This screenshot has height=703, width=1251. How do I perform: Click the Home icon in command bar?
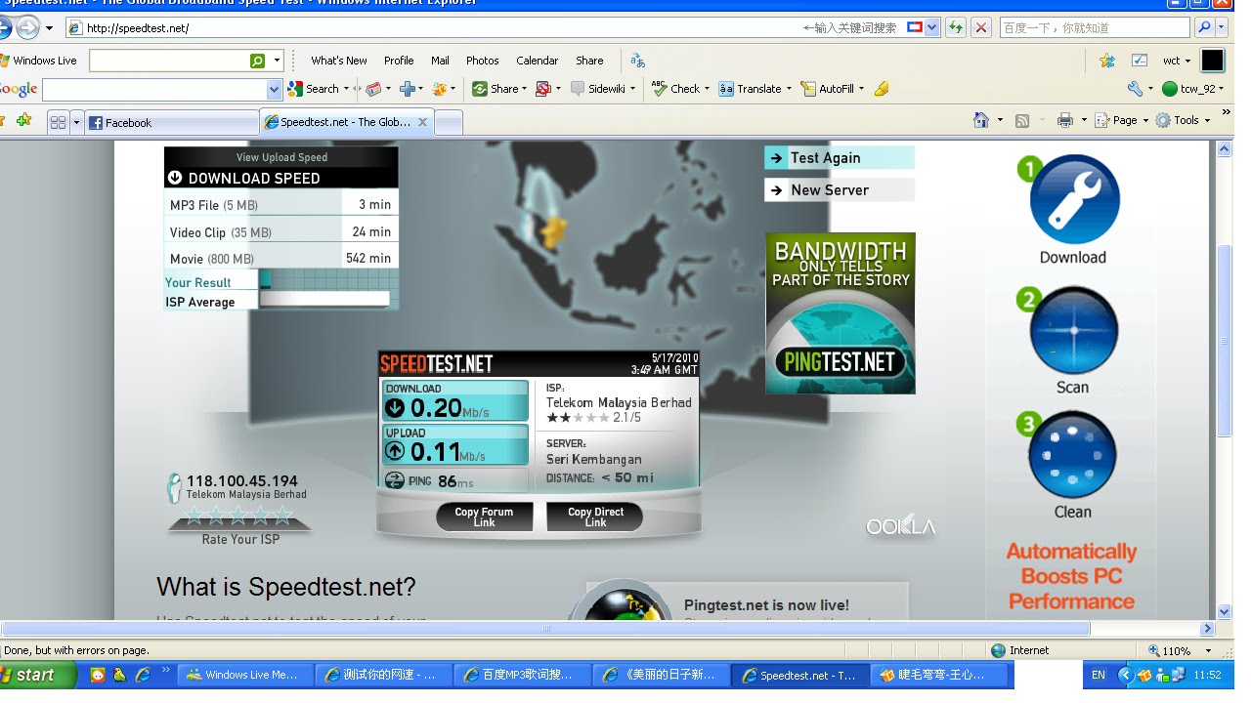(981, 120)
